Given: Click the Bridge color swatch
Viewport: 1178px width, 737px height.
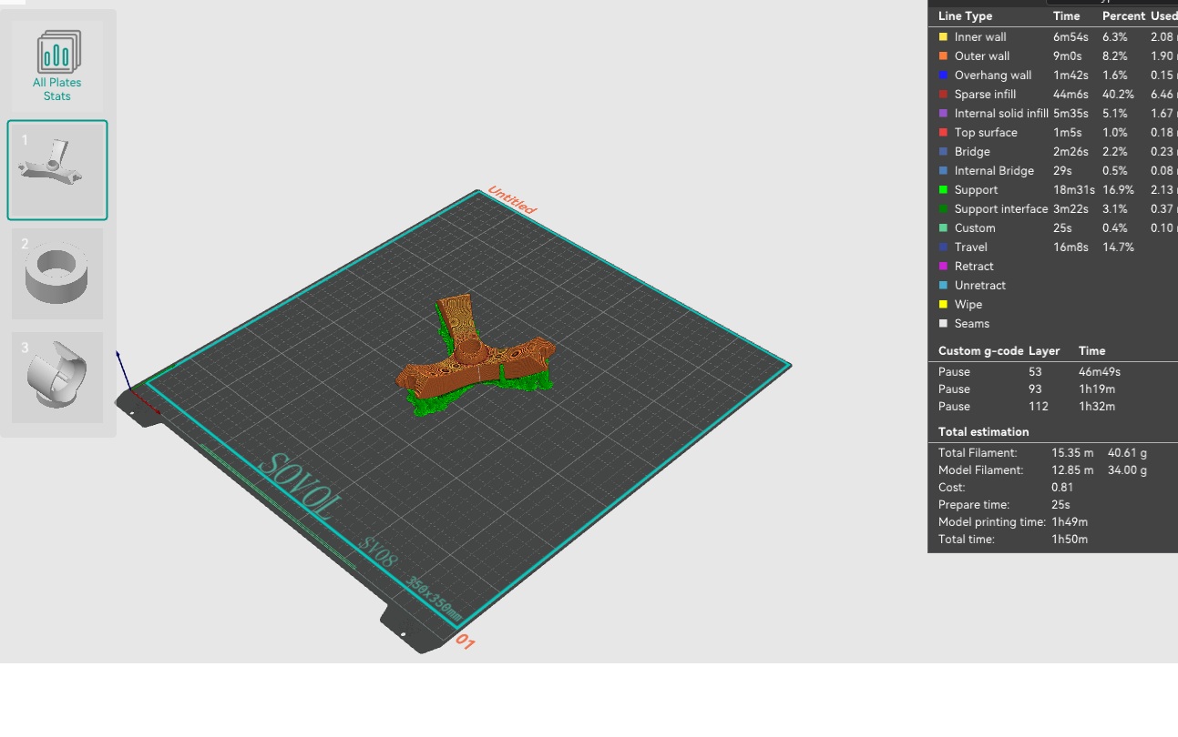Looking at the screenshot, I should (x=943, y=152).
